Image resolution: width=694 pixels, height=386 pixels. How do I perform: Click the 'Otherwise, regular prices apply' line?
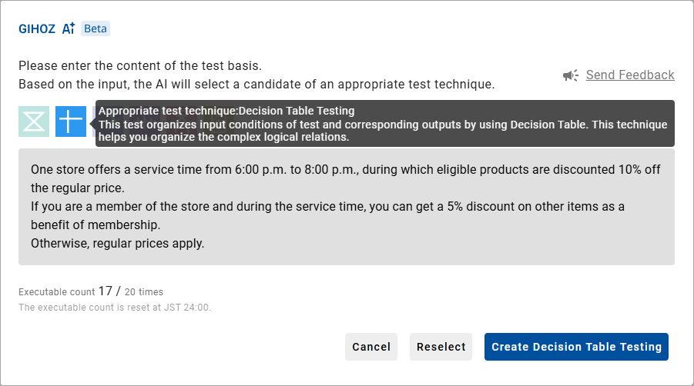coord(117,244)
